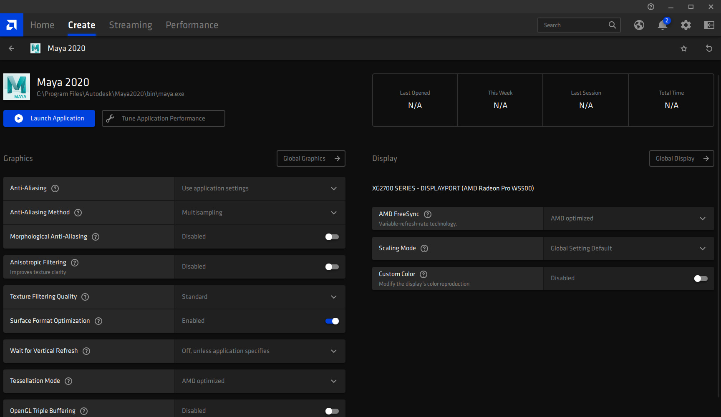
Task: Mark Maya 2020 as favorite with star
Action: (x=684, y=48)
